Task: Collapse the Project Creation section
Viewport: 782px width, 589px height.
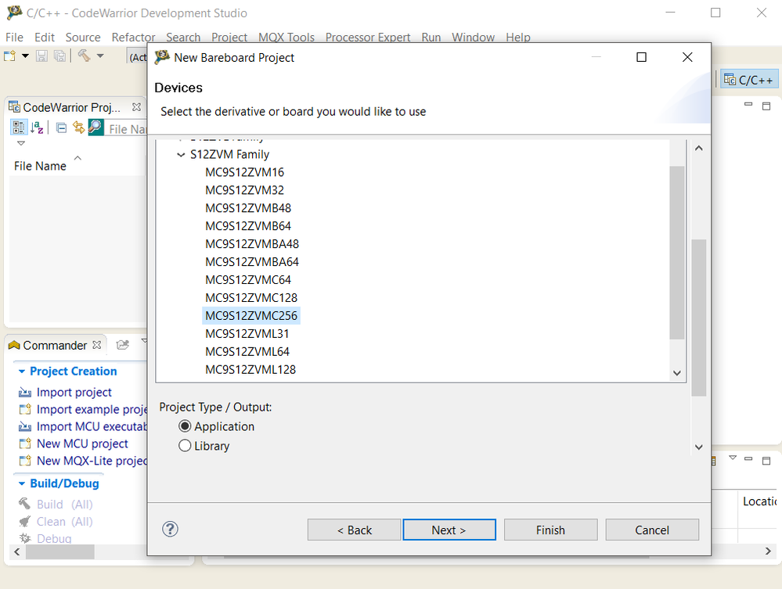Action: (21, 372)
